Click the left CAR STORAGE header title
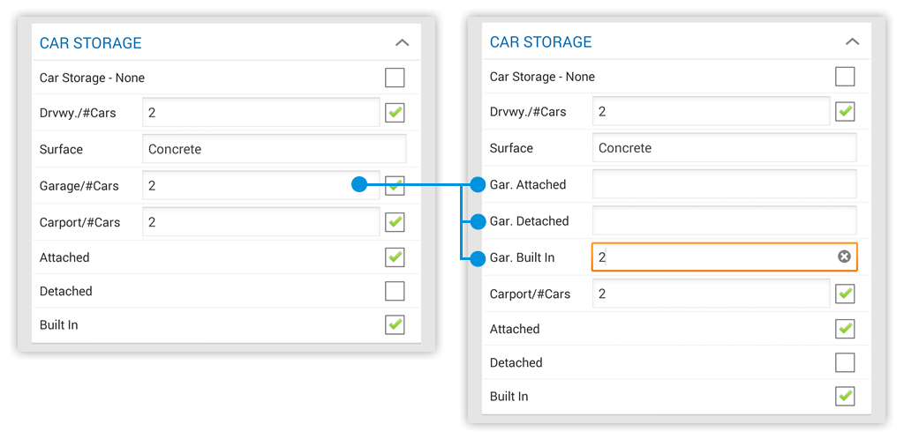The width and height of the screenshot is (904, 439). tap(91, 43)
